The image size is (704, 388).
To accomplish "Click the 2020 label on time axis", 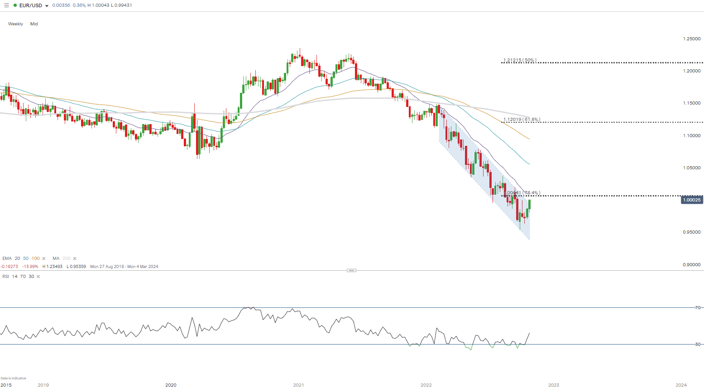I will [171, 385].
